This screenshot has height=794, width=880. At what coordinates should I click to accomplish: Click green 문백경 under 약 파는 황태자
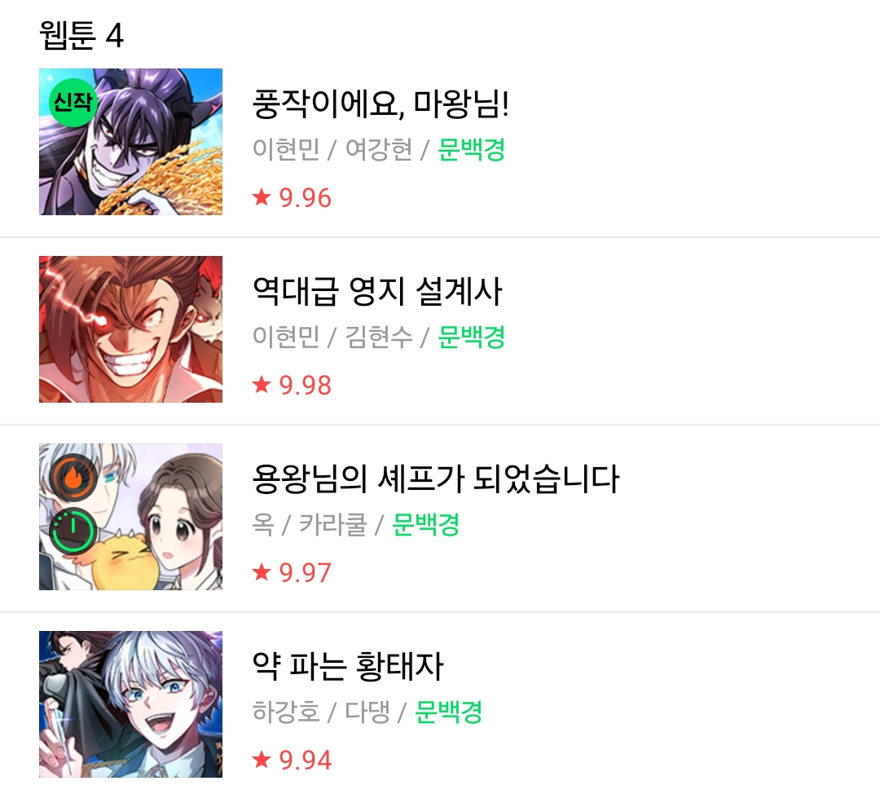click(448, 712)
